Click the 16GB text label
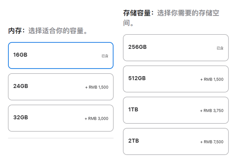 click(20, 55)
